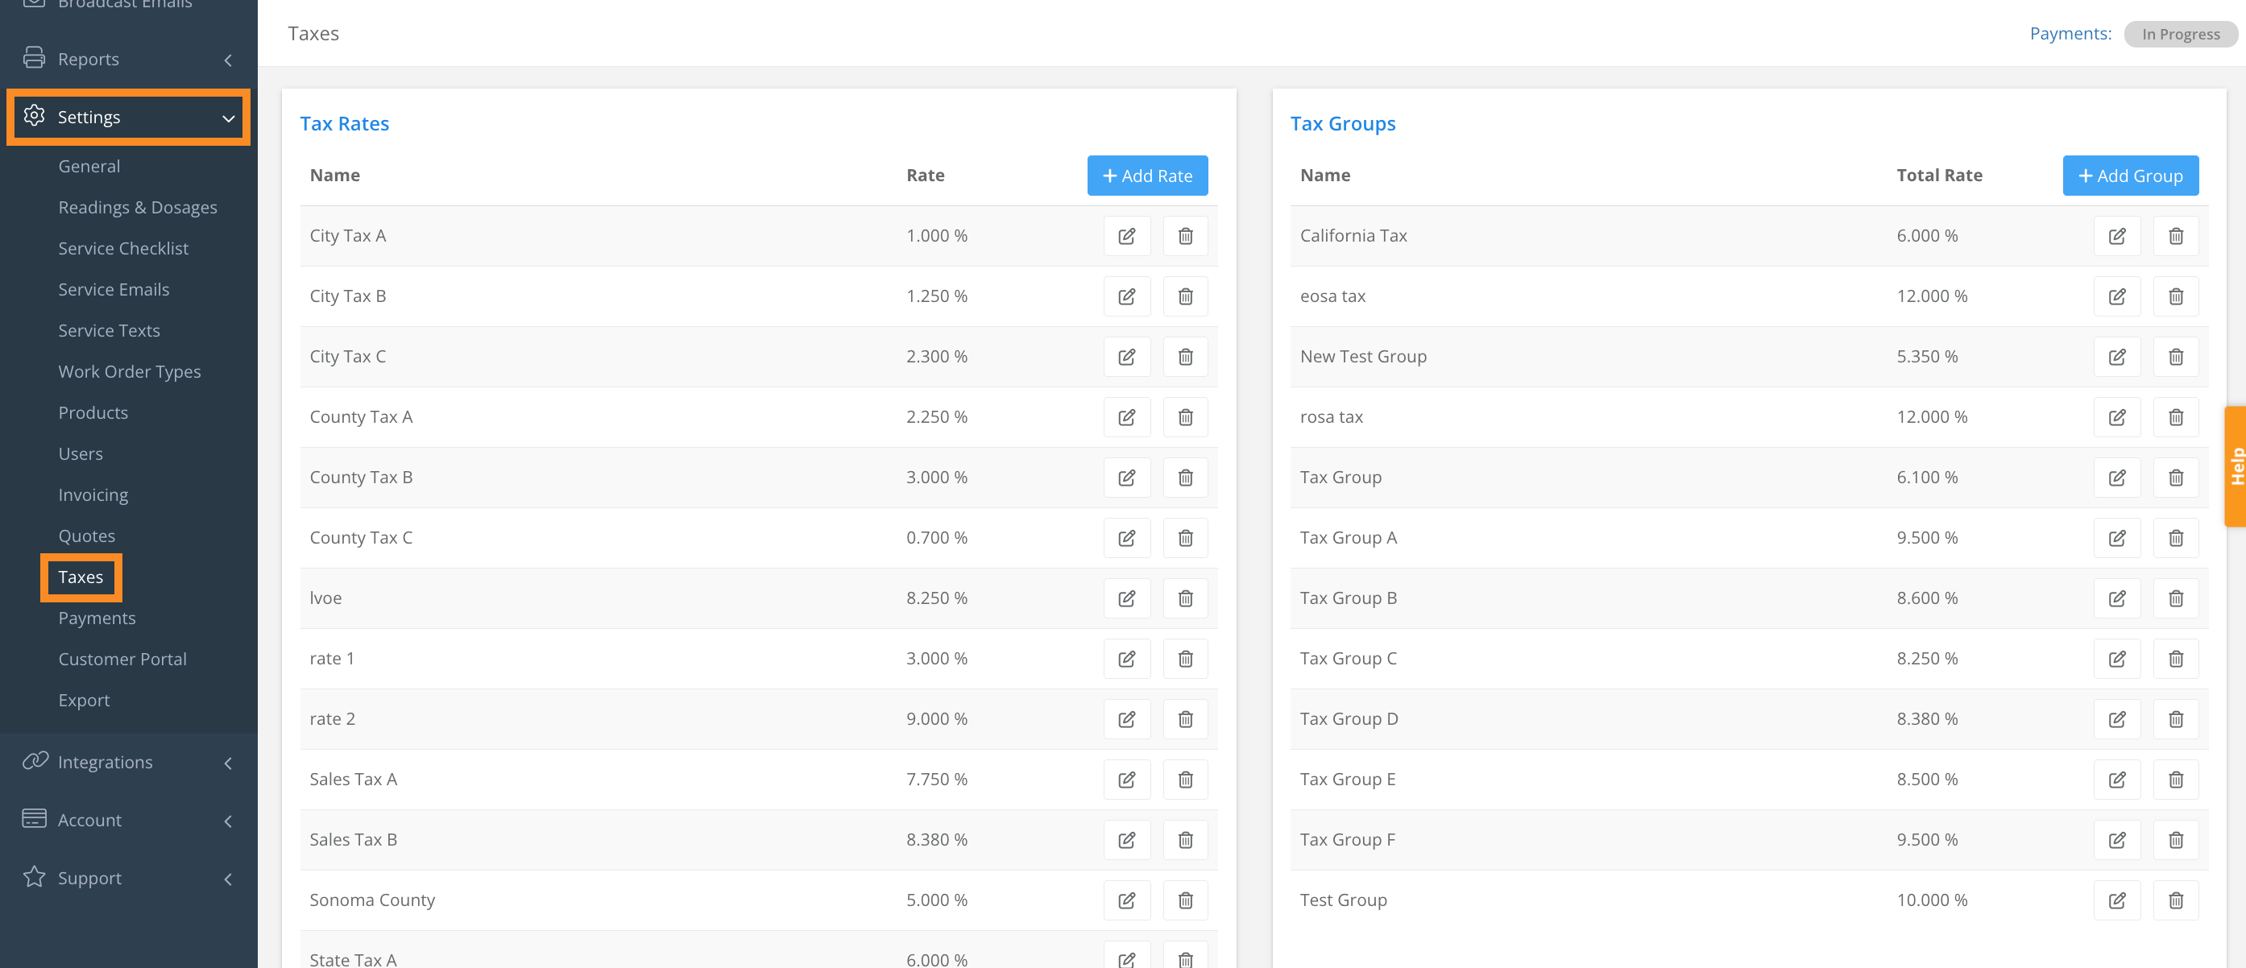Edit the County Tax A rate

[1126, 417]
